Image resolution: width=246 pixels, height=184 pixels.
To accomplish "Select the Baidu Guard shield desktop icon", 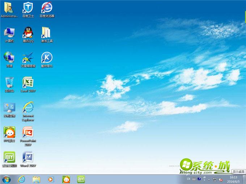I will point(28,8).
